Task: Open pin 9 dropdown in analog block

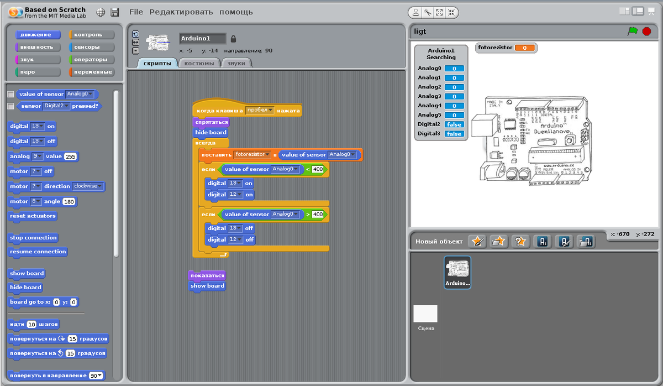Action: coord(38,157)
